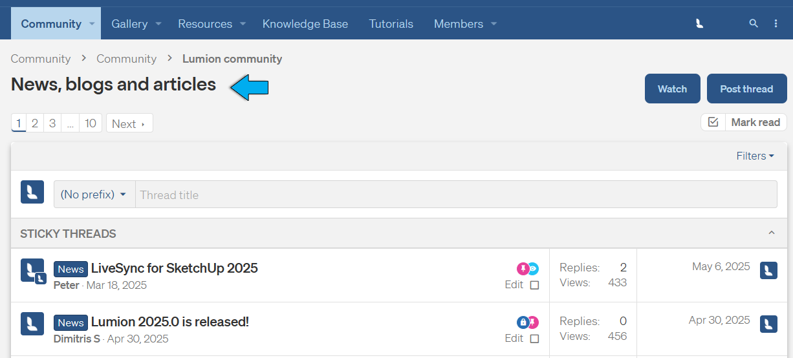Go to the Tutorials nav item
This screenshot has width=793, height=358.
pos(391,24)
